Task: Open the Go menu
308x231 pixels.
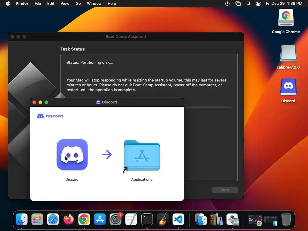Action: pyautogui.click(x=78, y=4)
